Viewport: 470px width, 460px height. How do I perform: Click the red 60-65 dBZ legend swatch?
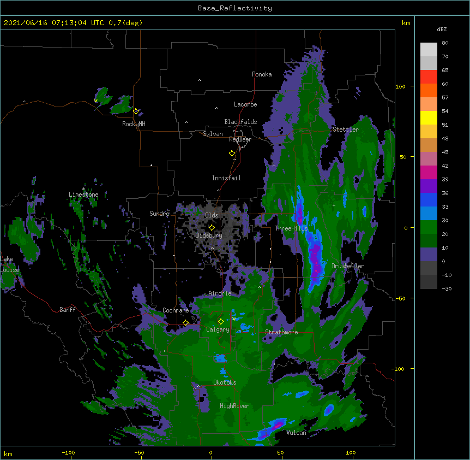(429, 76)
